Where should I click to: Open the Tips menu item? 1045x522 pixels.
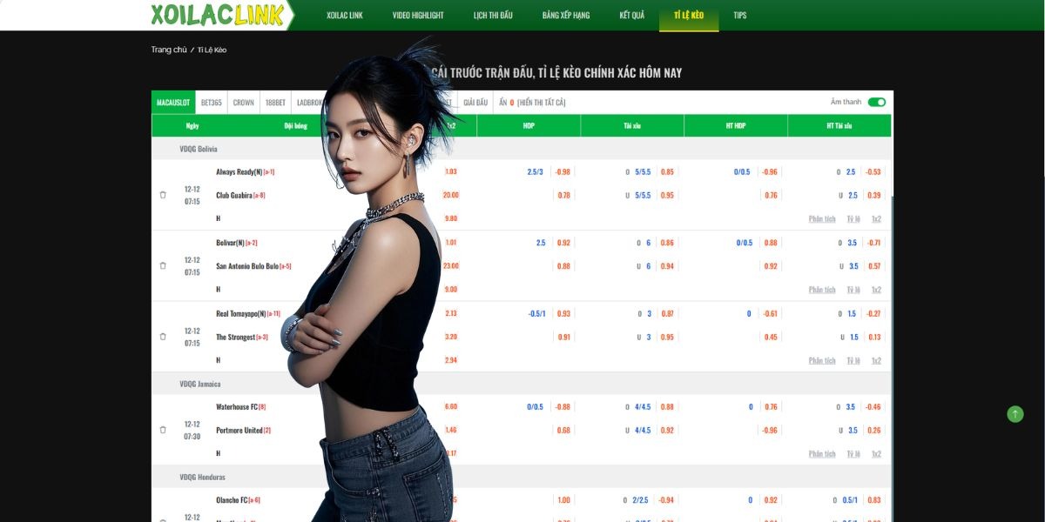(740, 16)
